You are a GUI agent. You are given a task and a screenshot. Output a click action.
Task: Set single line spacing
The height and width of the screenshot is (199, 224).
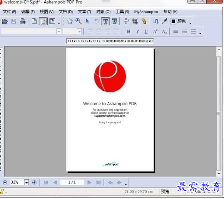click(x=176, y=32)
